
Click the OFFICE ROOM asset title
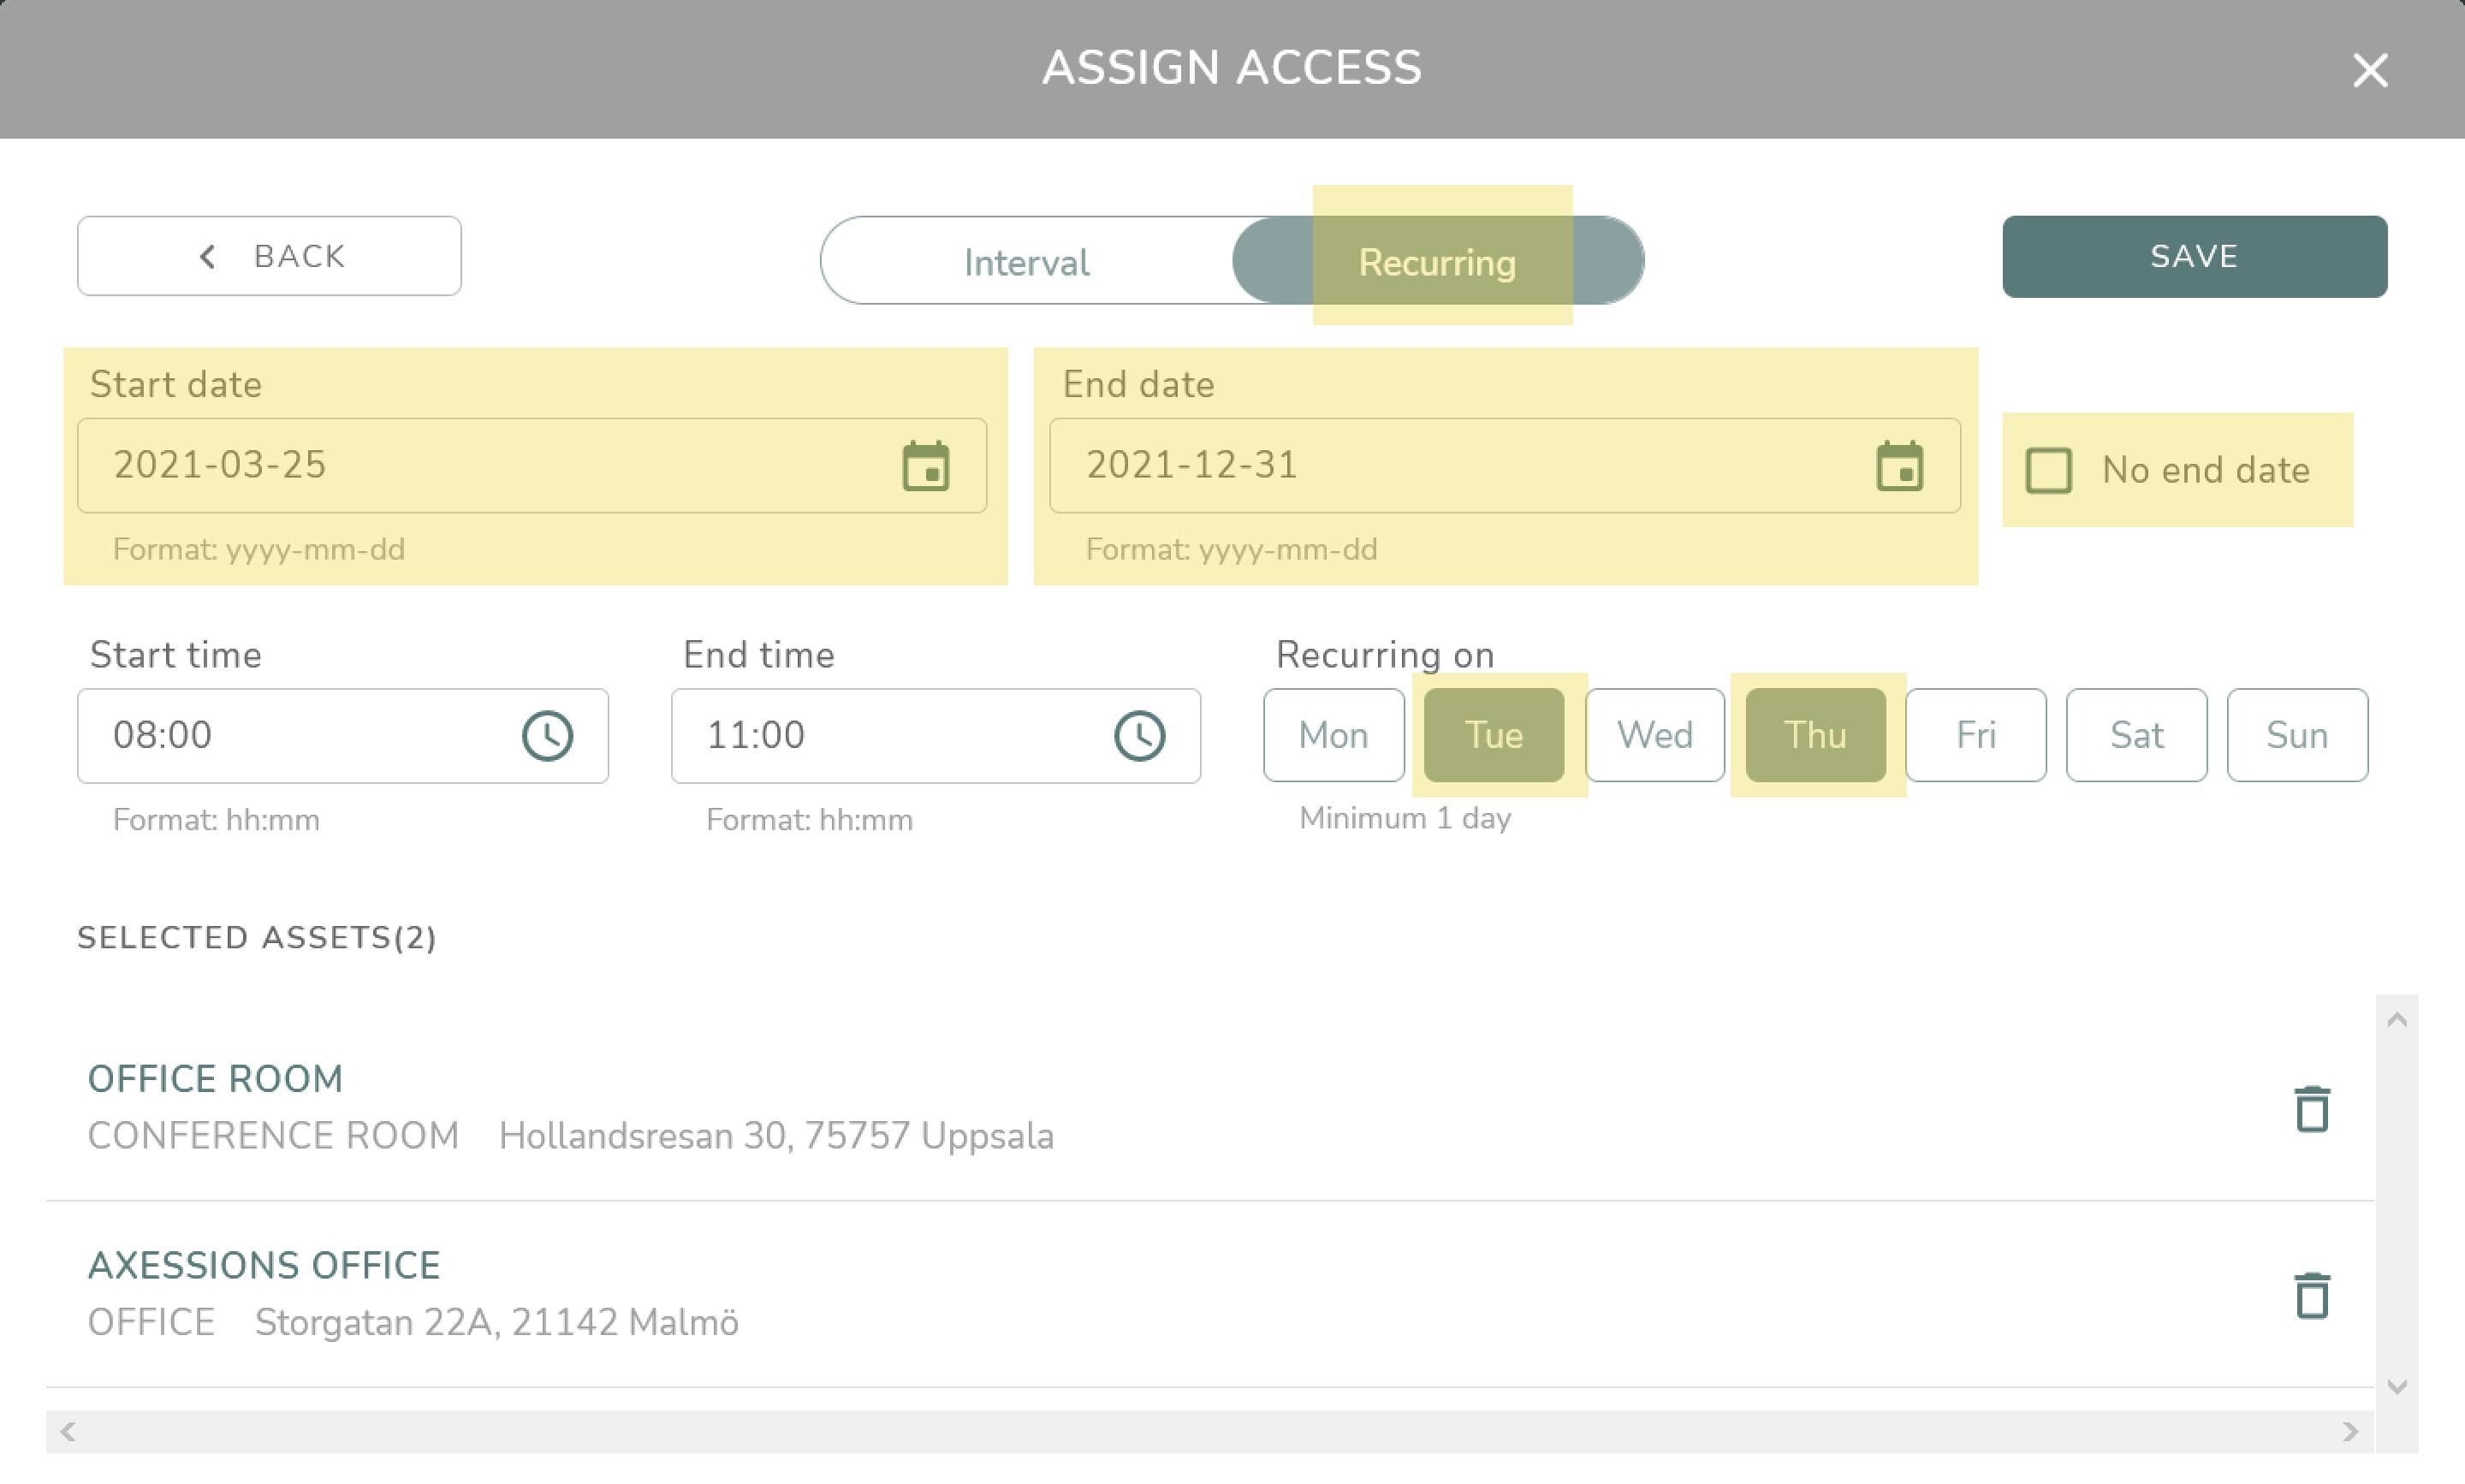215,1079
